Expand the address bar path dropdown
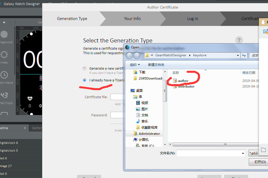The height and width of the screenshot is (178, 268). [238, 56]
